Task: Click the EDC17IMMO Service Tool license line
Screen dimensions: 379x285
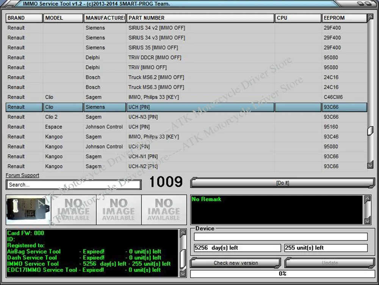Action: [x=84, y=270]
